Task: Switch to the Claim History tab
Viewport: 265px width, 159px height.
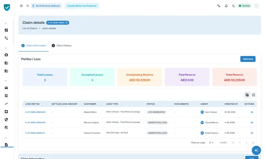Action: [x=62, y=45]
